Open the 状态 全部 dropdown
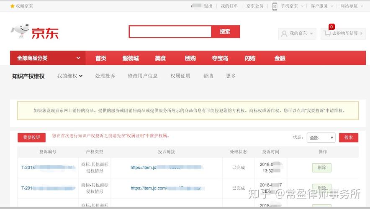This screenshot has width=370, height=209. coord(321,138)
